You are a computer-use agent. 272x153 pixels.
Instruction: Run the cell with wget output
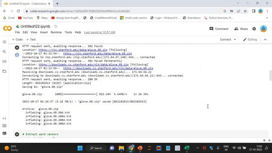(17, 48)
